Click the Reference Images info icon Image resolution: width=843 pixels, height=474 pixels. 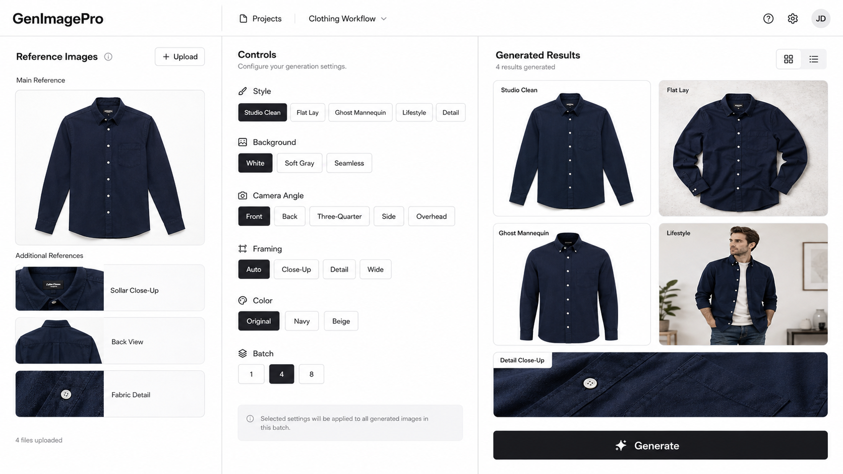108,57
